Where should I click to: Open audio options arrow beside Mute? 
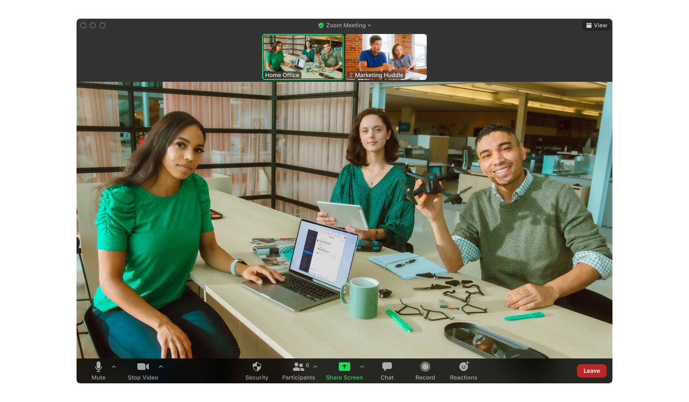[x=114, y=367]
